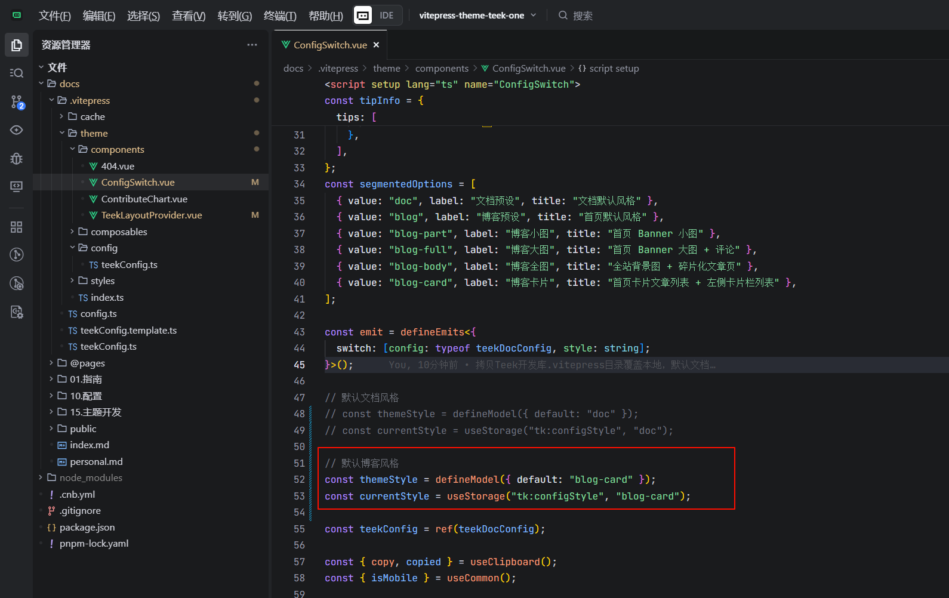Open the Search panel icon
This screenshot has width=949, height=598.
tap(17, 73)
